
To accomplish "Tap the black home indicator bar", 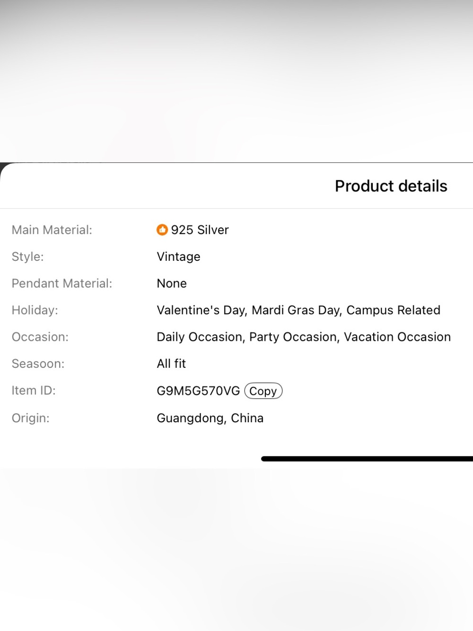I will click(367, 459).
